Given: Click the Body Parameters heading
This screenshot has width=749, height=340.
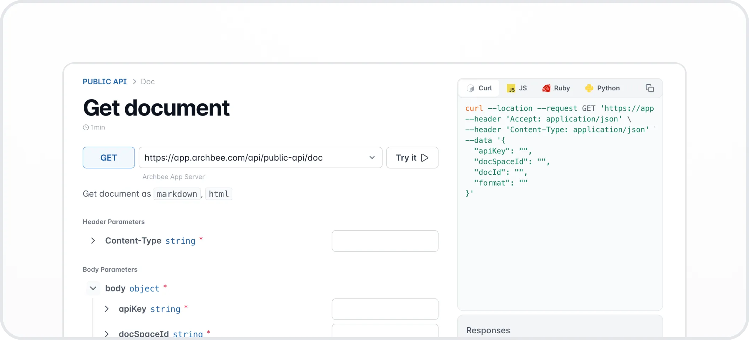Looking at the screenshot, I should [x=110, y=270].
